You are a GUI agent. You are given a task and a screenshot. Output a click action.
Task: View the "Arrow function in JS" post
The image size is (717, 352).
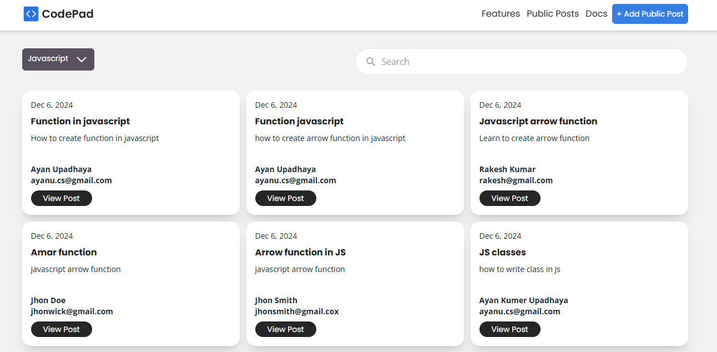[286, 329]
